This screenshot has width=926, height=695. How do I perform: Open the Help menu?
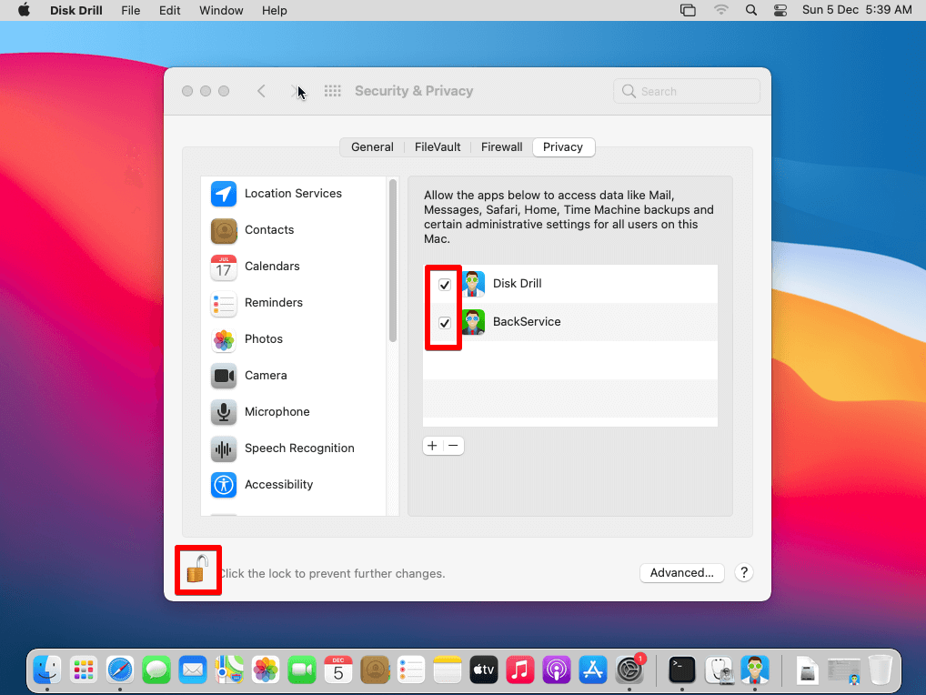274,10
